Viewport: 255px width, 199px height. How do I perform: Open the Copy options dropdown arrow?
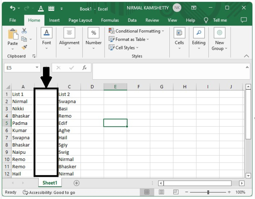(x=31, y=39)
